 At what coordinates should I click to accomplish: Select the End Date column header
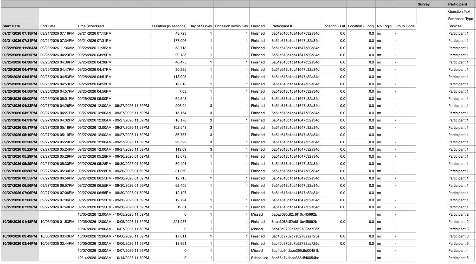[57, 26]
